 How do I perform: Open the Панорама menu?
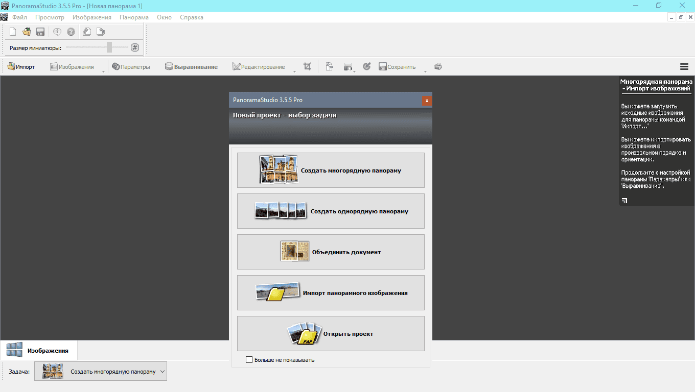point(134,17)
